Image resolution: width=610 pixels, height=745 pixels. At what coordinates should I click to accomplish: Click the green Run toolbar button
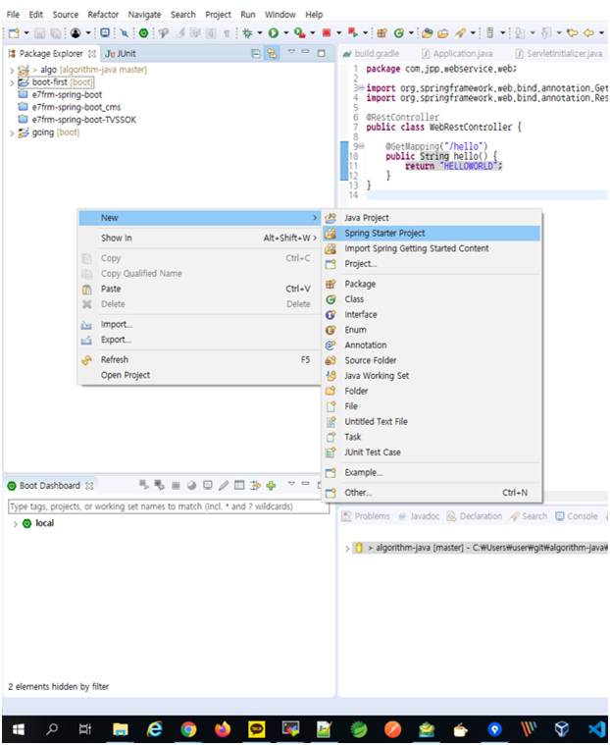273,32
